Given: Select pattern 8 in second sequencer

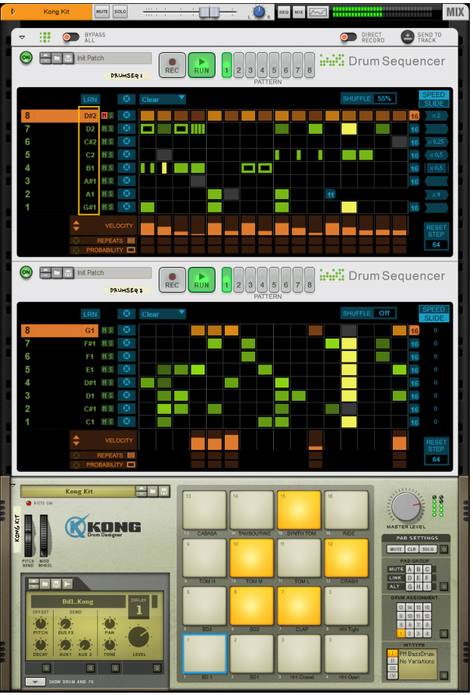Looking at the screenshot, I should 310,285.
